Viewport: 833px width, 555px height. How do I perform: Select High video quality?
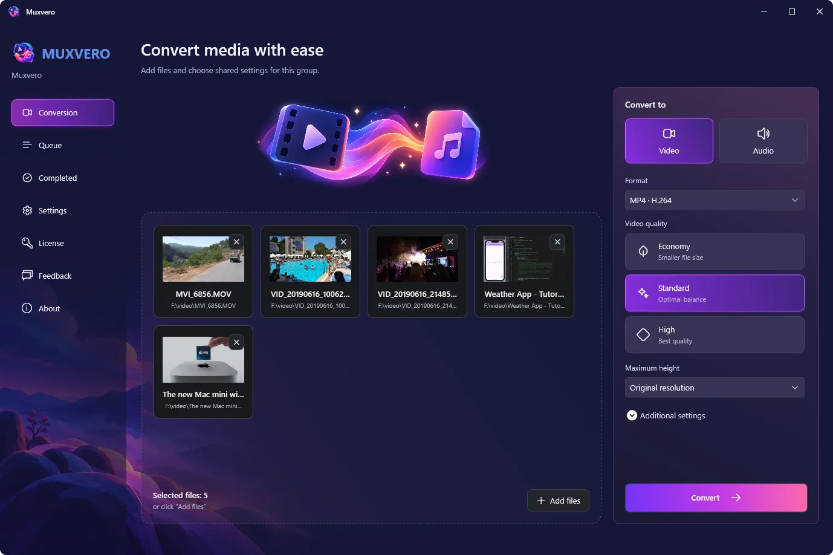coord(715,335)
